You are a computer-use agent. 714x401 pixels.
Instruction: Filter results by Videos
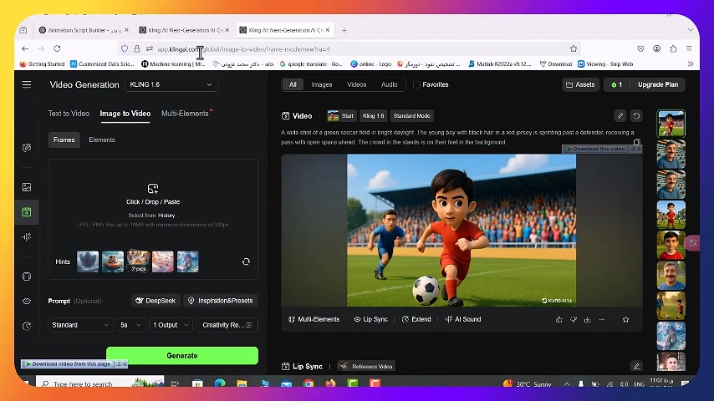356,84
